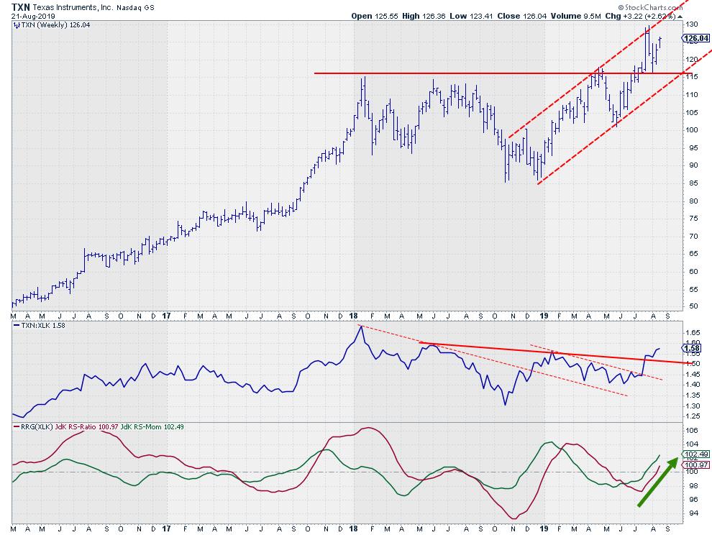Click year label '17' under the main price chart
The height and width of the screenshot is (535, 712).
167,316
